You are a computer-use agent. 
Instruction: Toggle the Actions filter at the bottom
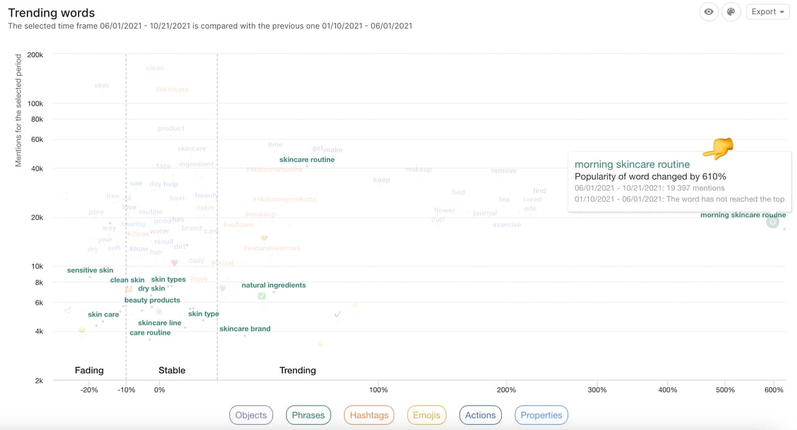tap(480, 415)
